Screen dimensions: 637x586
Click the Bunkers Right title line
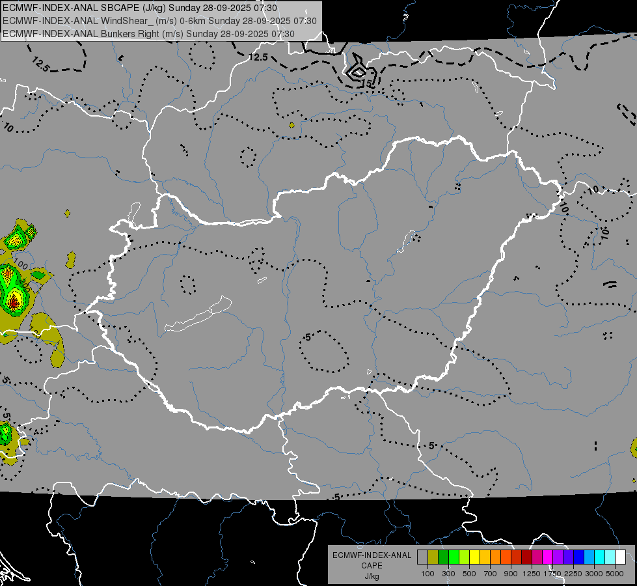(149, 34)
